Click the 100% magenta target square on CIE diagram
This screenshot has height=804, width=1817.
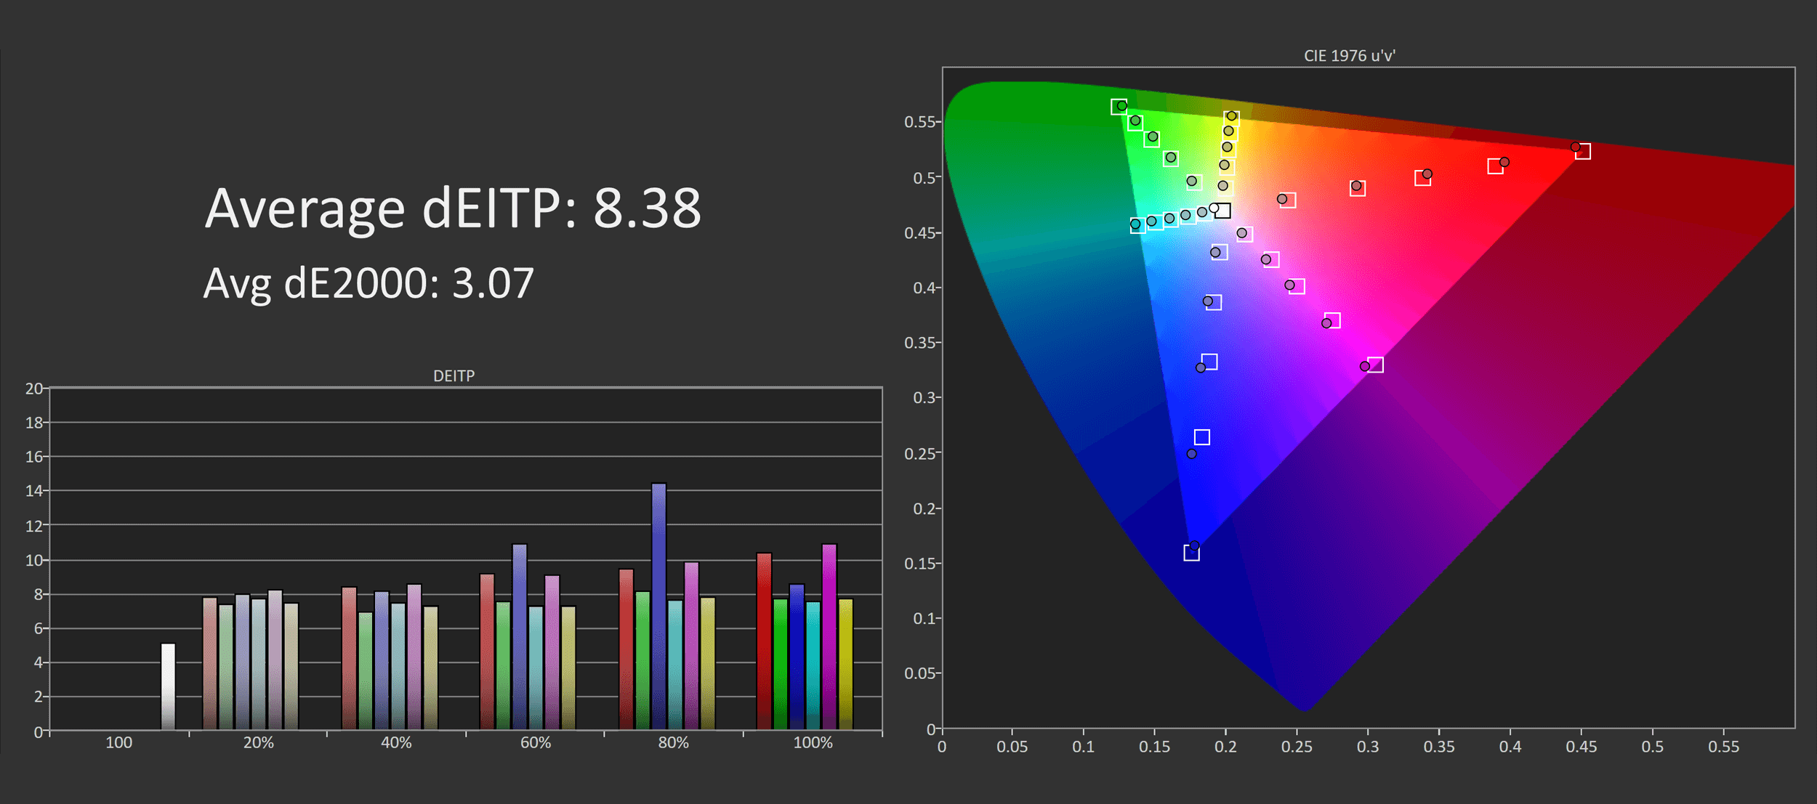pyautogui.click(x=1375, y=365)
